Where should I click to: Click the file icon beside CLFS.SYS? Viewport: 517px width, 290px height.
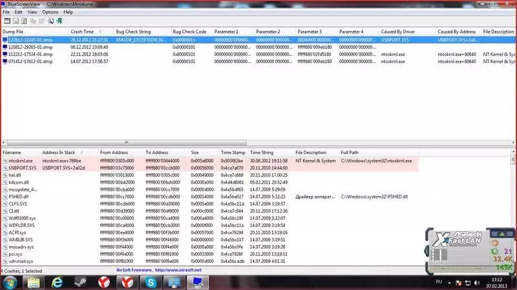click(5, 204)
